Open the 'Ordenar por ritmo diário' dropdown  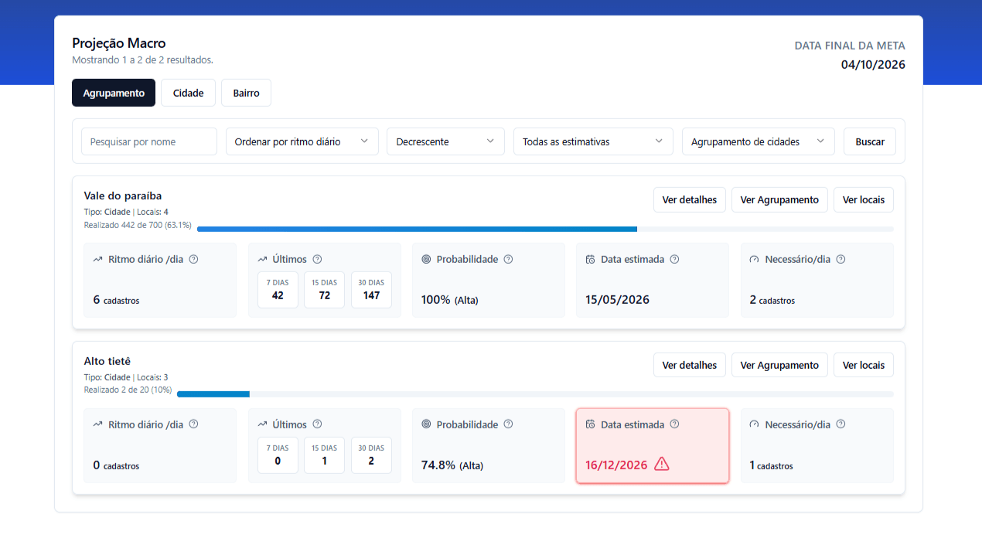click(x=302, y=141)
